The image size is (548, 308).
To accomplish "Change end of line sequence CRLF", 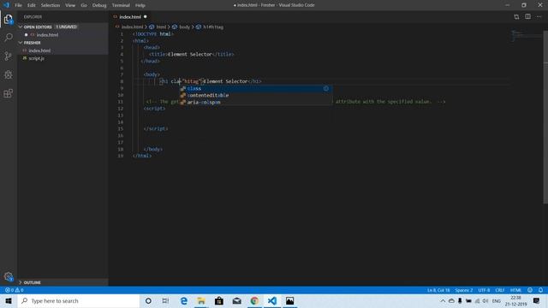I will coord(499,290).
